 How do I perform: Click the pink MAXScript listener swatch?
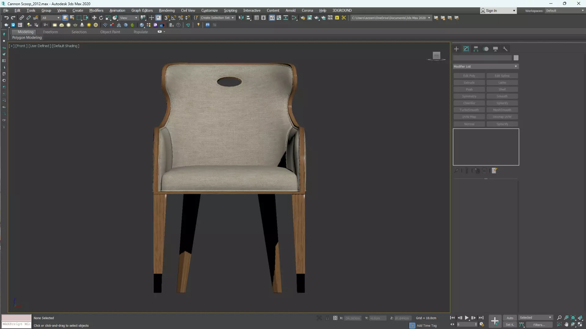tap(16, 318)
